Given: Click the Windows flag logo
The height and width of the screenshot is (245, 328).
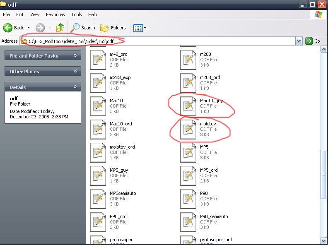Looking at the screenshot, I should (x=318, y=14).
